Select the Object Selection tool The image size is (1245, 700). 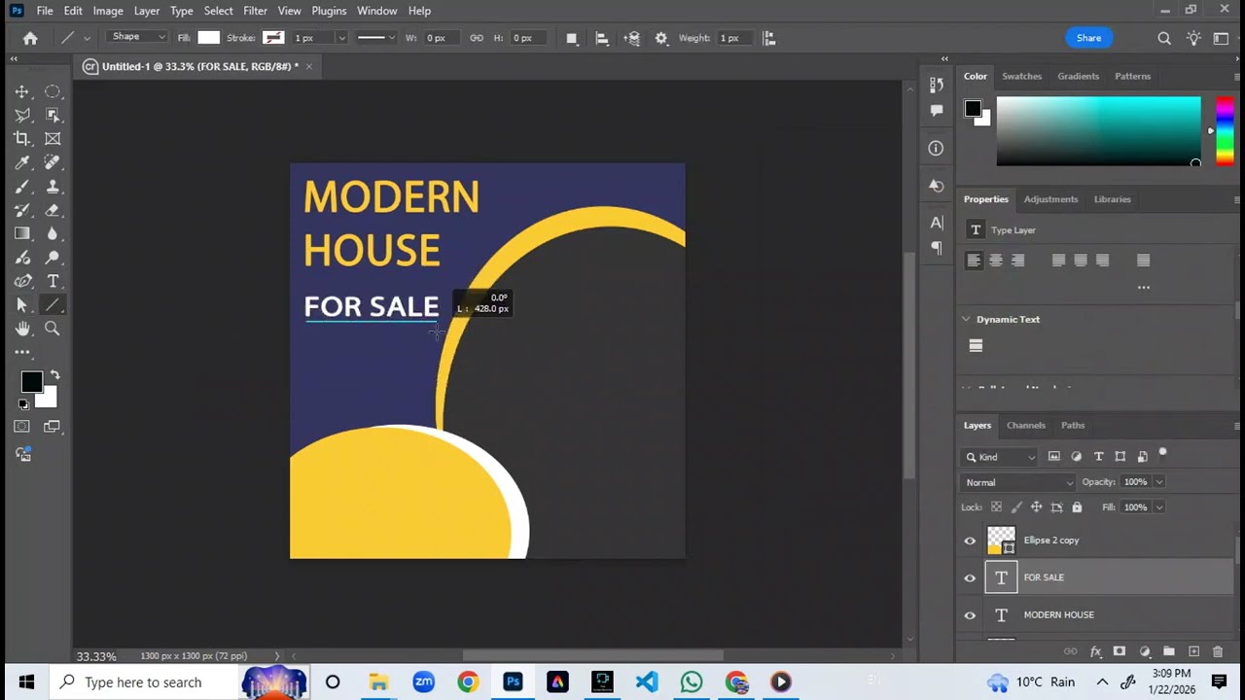(53, 115)
